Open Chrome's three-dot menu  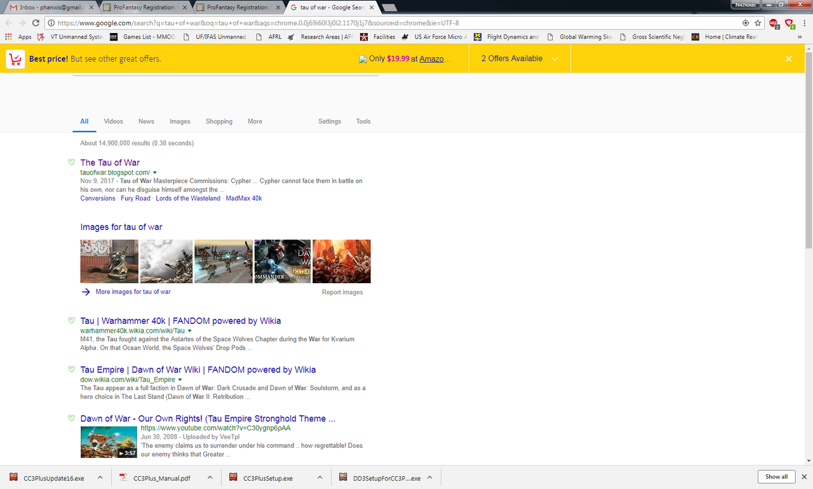click(x=804, y=23)
